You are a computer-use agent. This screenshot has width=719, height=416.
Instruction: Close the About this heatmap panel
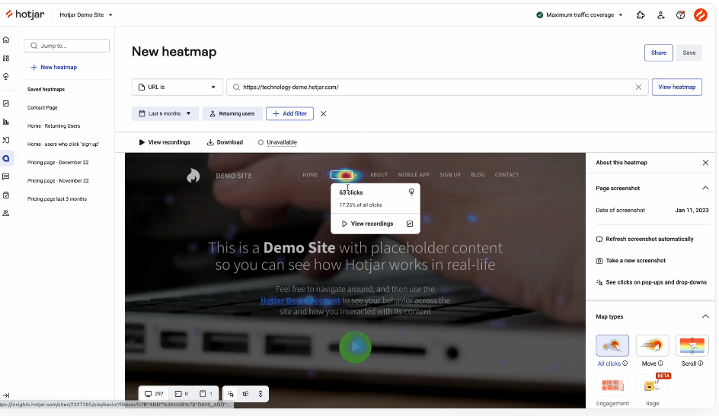pos(705,163)
